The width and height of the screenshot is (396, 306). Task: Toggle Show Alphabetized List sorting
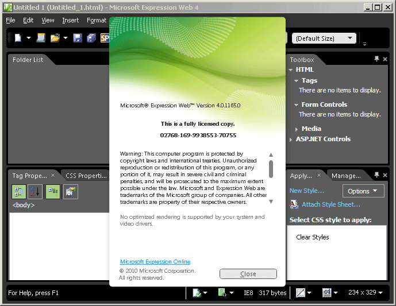click(x=35, y=192)
